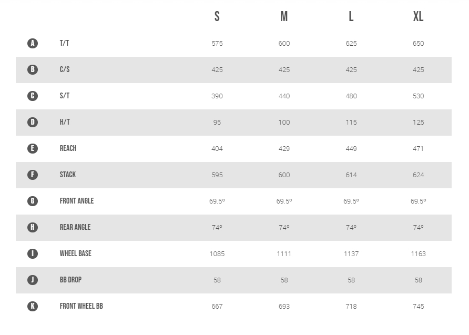Choose the L size column header
The width and height of the screenshot is (469, 335).
351,16
